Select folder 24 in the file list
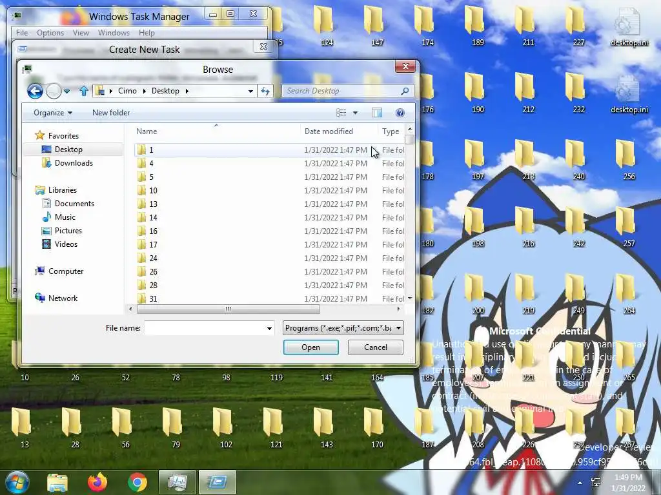 tap(270, 258)
